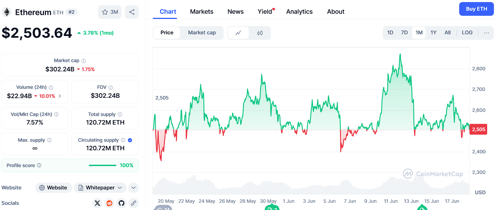The width and height of the screenshot is (496, 210).
Task: Open the Reddit social icon
Action: [x=109, y=203]
